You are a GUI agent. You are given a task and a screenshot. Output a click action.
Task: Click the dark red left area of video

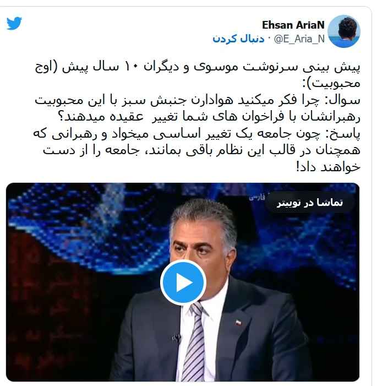(49, 320)
